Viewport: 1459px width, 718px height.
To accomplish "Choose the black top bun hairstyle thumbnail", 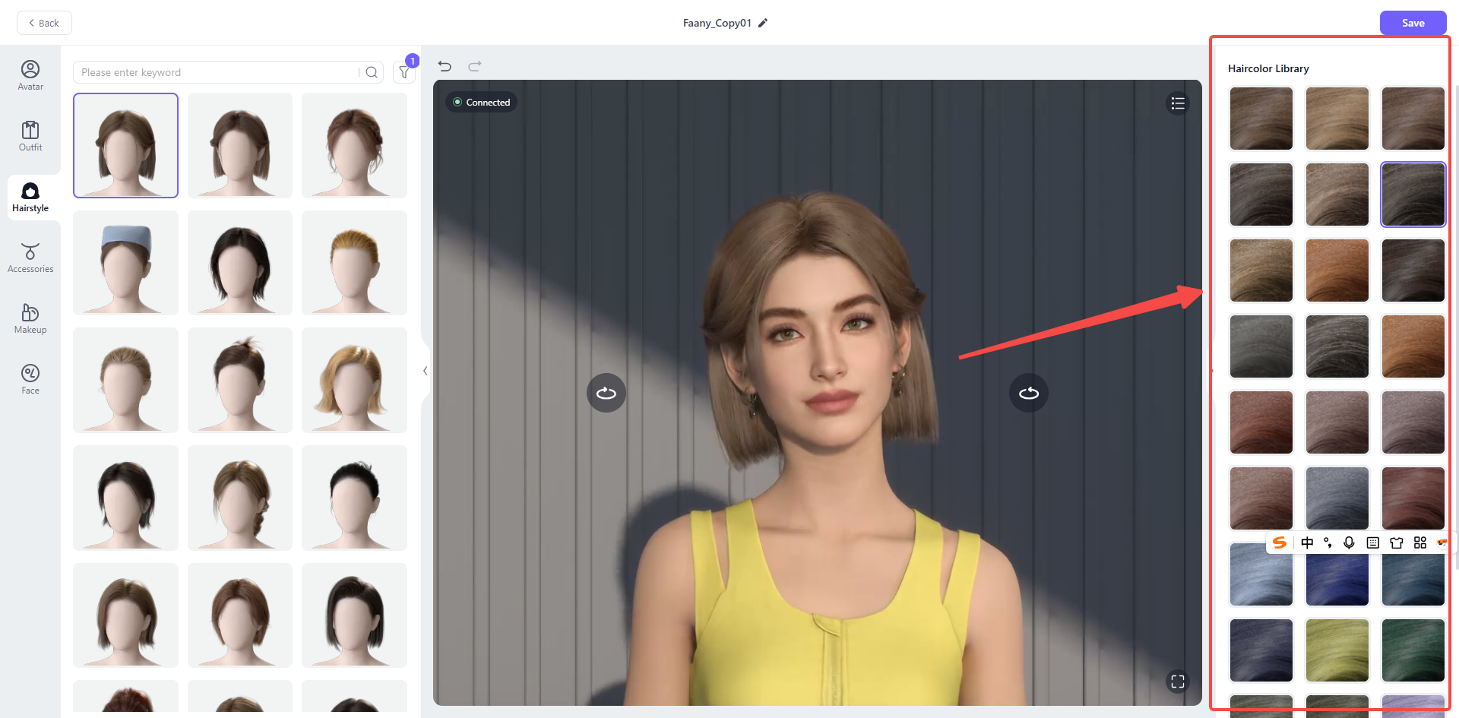I will [x=354, y=498].
